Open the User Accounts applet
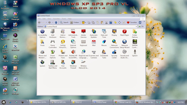187x105 pixels. click(63, 64)
